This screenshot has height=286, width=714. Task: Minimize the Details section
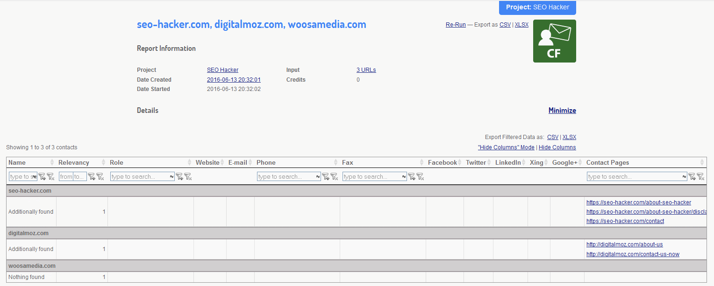(x=562, y=111)
